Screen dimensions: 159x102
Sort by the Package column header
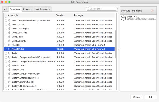(94, 15)
